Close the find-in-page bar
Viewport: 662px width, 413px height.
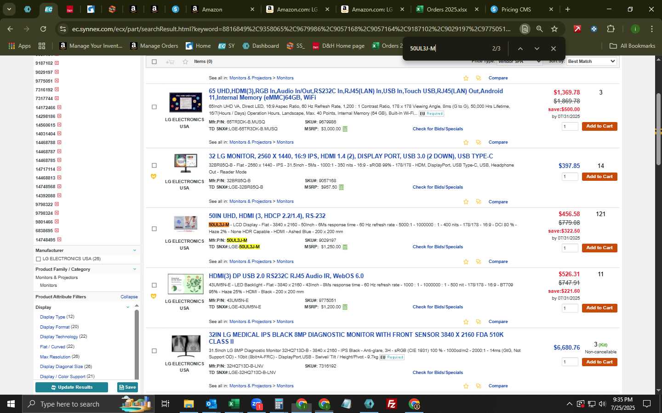pos(554,49)
